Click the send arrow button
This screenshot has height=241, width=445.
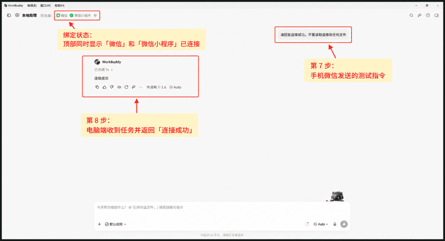pyautogui.click(x=344, y=224)
